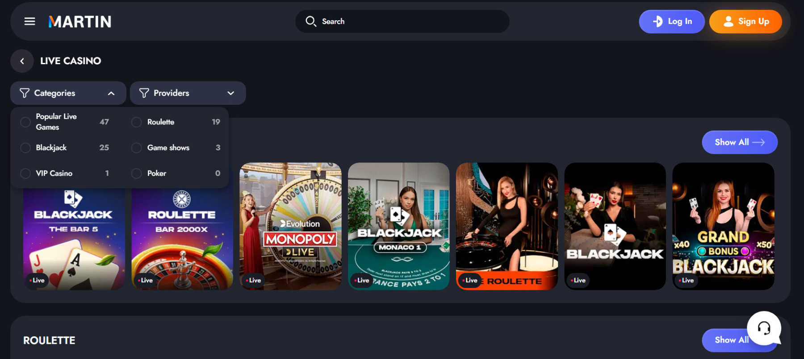
Task: Click the MARTIN logo
Action: pyautogui.click(x=80, y=21)
